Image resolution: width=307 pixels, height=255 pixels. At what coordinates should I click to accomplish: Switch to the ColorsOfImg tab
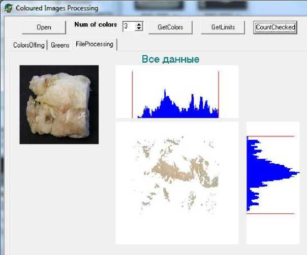29,45
